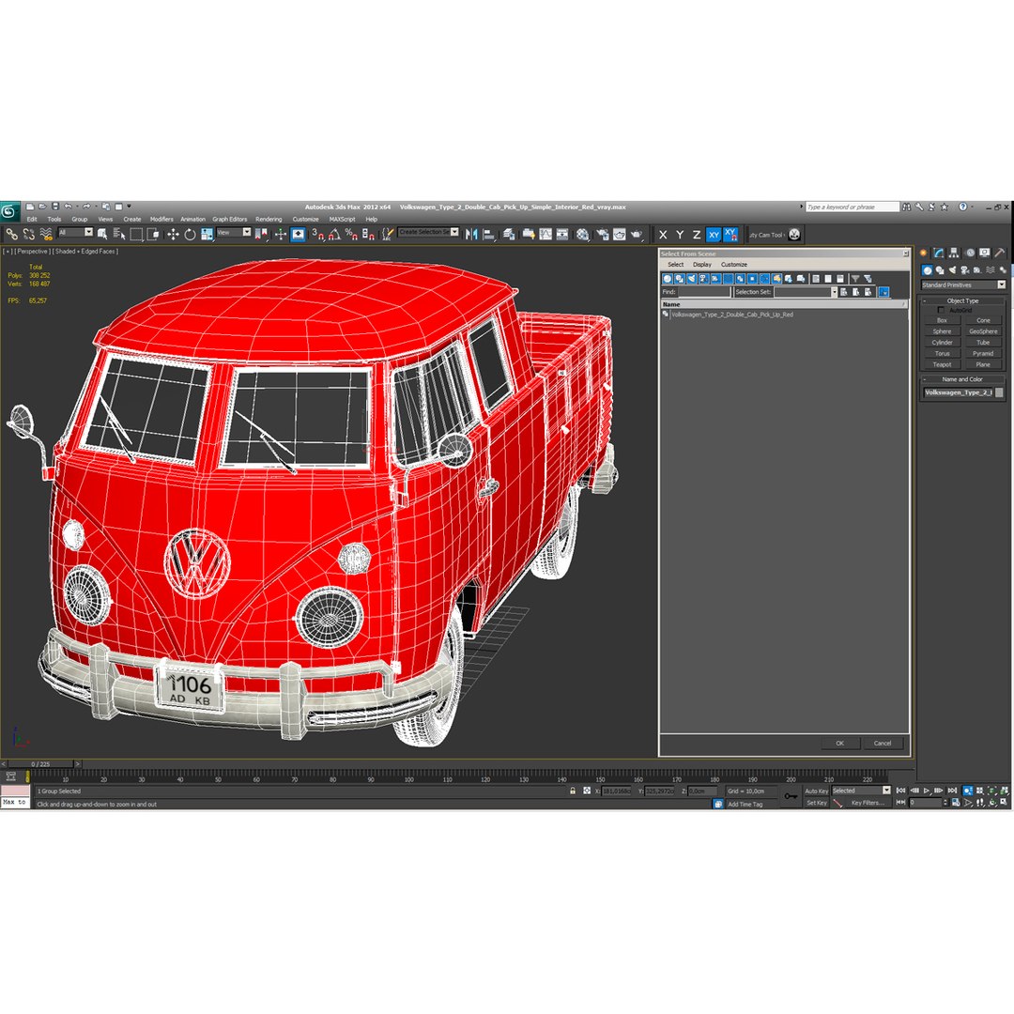Viewport: 1014px width, 1014px height.
Task: Open the Curve Editor icon
Action: [x=545, y=235]
